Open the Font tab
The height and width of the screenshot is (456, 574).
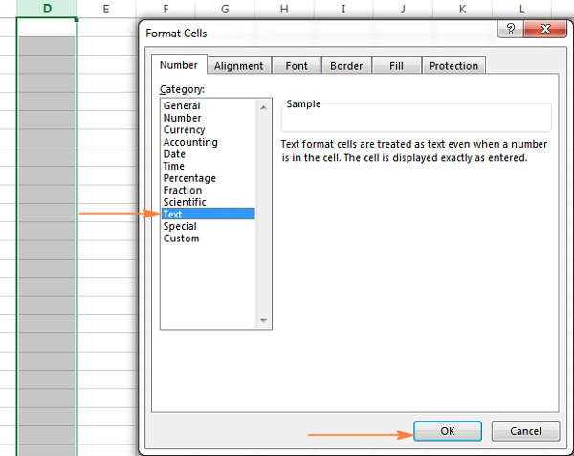[x=297, y=66]
